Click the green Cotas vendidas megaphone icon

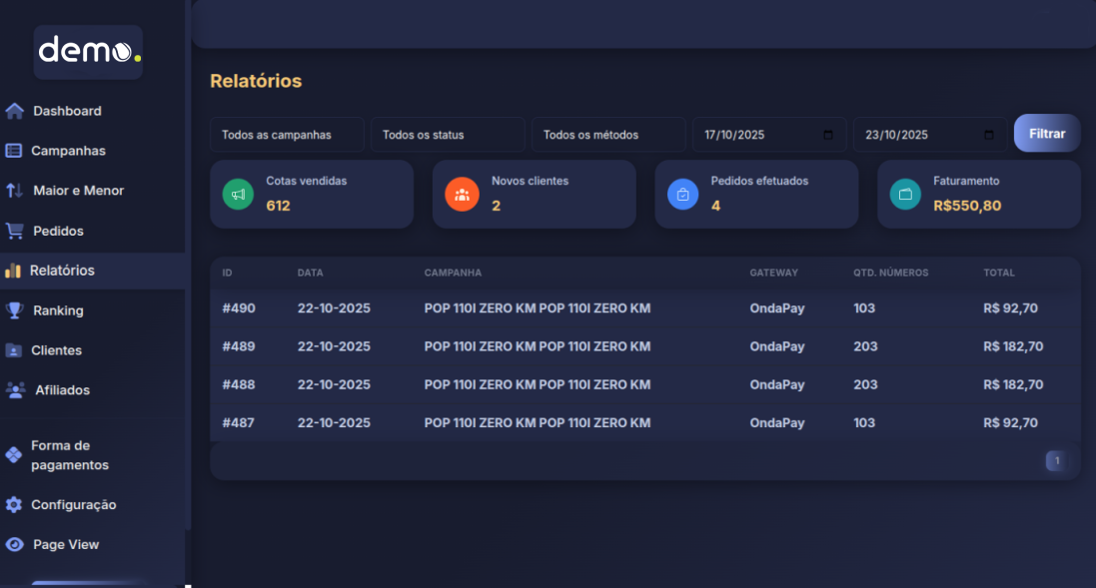click(x=238, y=195)
